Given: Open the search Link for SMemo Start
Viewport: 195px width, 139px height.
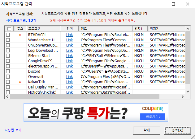Looking at the screenshot, I should pyautogui.click(x=70, y=56).
